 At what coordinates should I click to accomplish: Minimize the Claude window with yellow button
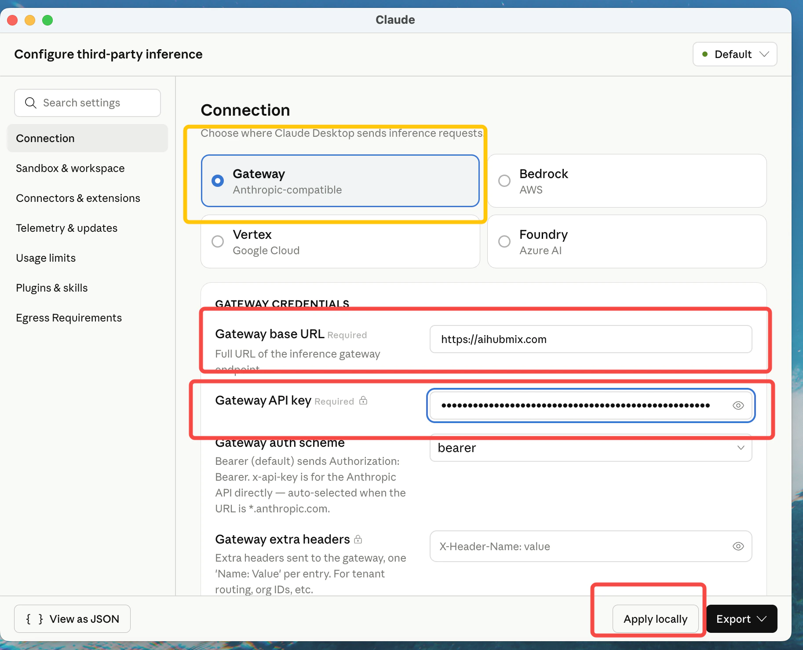coord(30,20)
